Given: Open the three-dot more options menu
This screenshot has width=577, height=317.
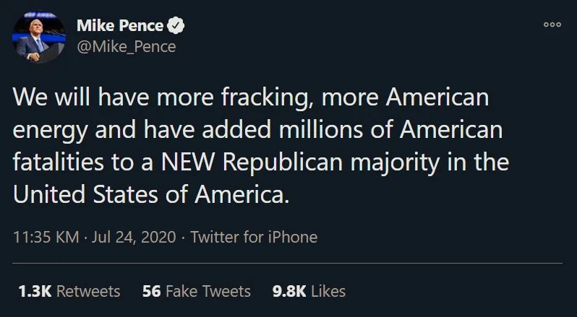Looking at the screenshot, I should coord(552,25).
